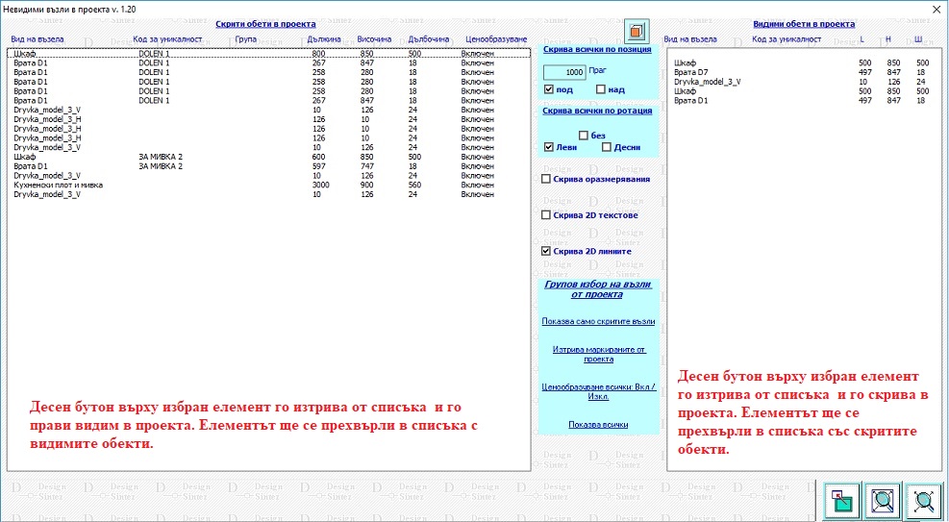Image resolution: width=949 pixels, height=522 pixels.
Task: Click the 'Височина' column header
Action: [x=374, y=39]
